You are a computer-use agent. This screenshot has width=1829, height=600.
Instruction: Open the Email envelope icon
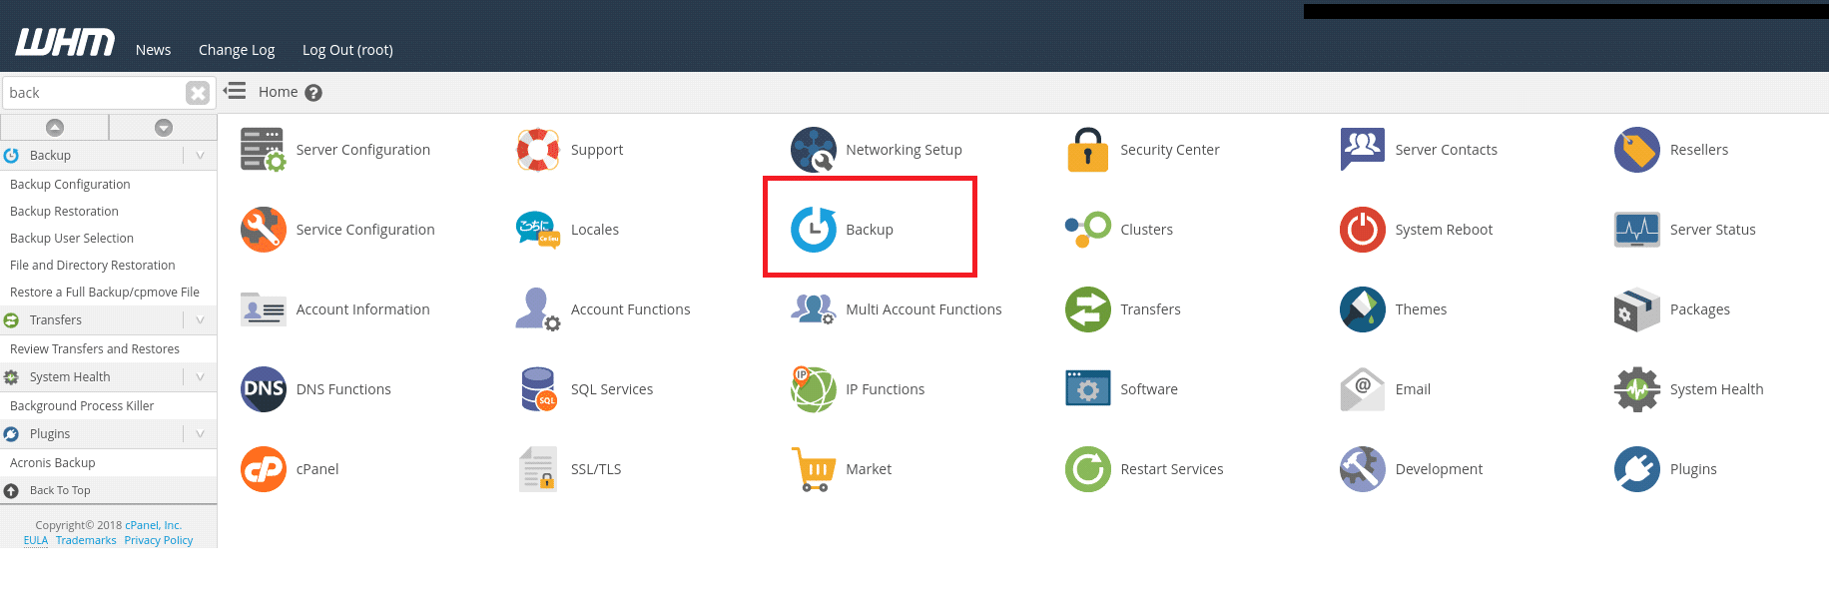tap(1363, 389)
